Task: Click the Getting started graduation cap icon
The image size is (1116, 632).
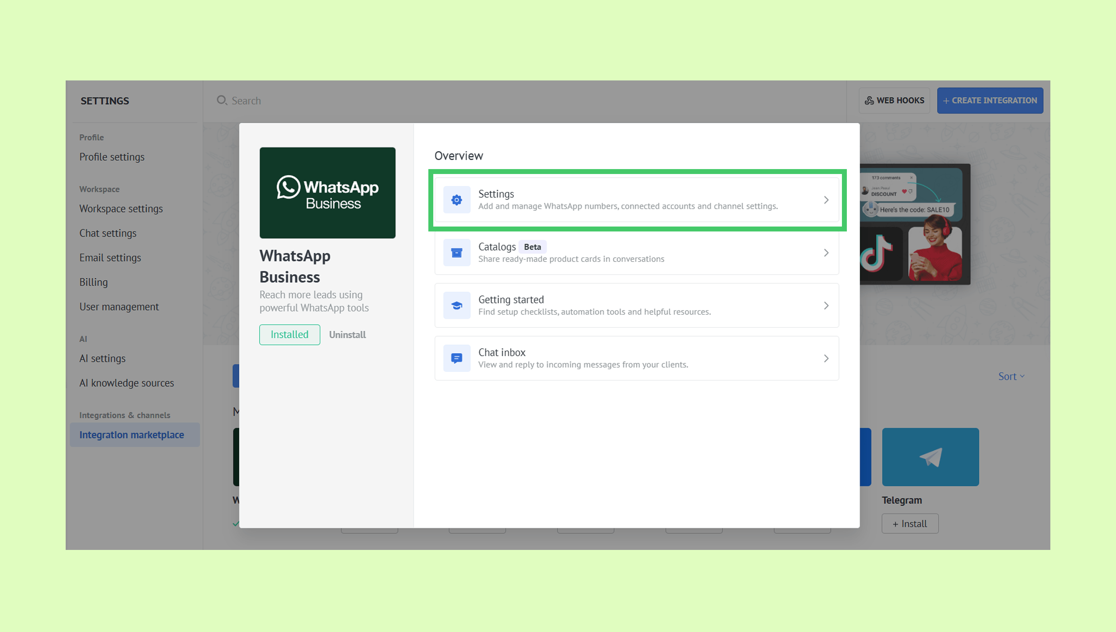Action: point(457,306)
